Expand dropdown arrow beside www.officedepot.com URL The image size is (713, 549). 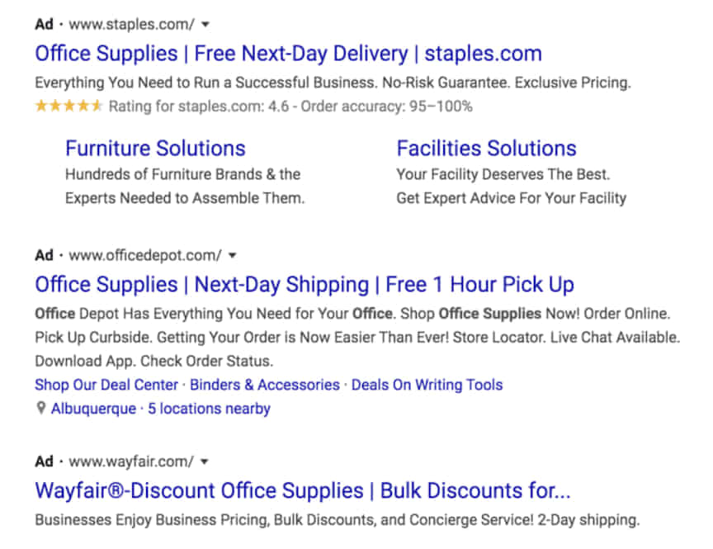point(233,255)
